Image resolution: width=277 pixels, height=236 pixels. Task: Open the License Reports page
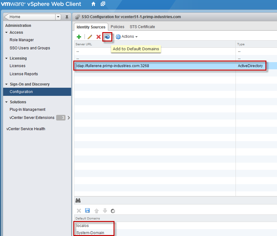(x=23, y=74)
